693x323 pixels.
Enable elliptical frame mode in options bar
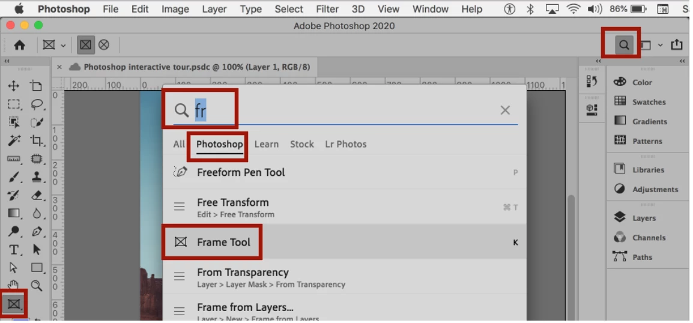pyautogui.click(x=104, y=44)
